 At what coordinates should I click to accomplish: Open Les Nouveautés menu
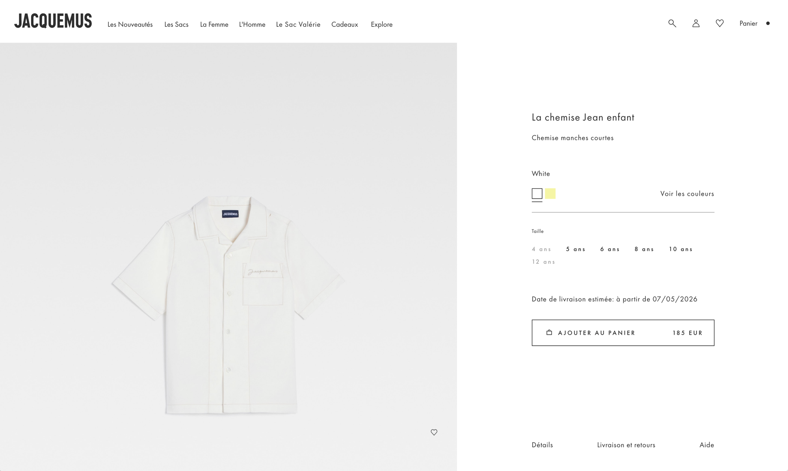130,24
